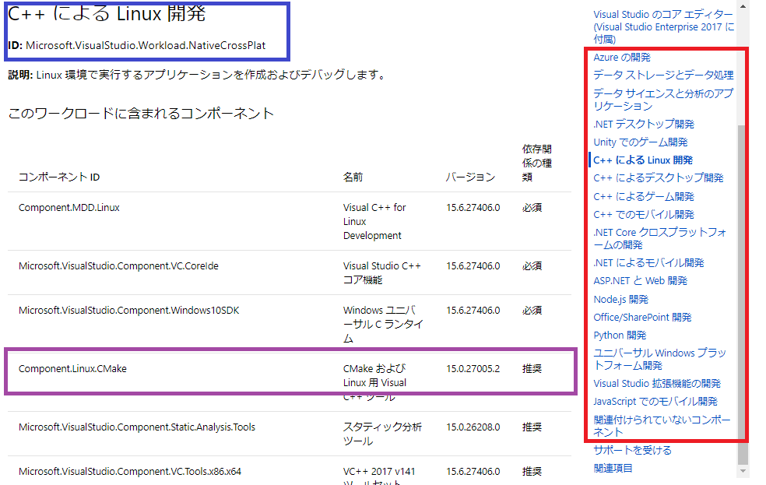Image resolution: width=766 pixels, height=485 pixels.
Task: Open Unity でのゲーム開発 link
Action: coord(640,142)
